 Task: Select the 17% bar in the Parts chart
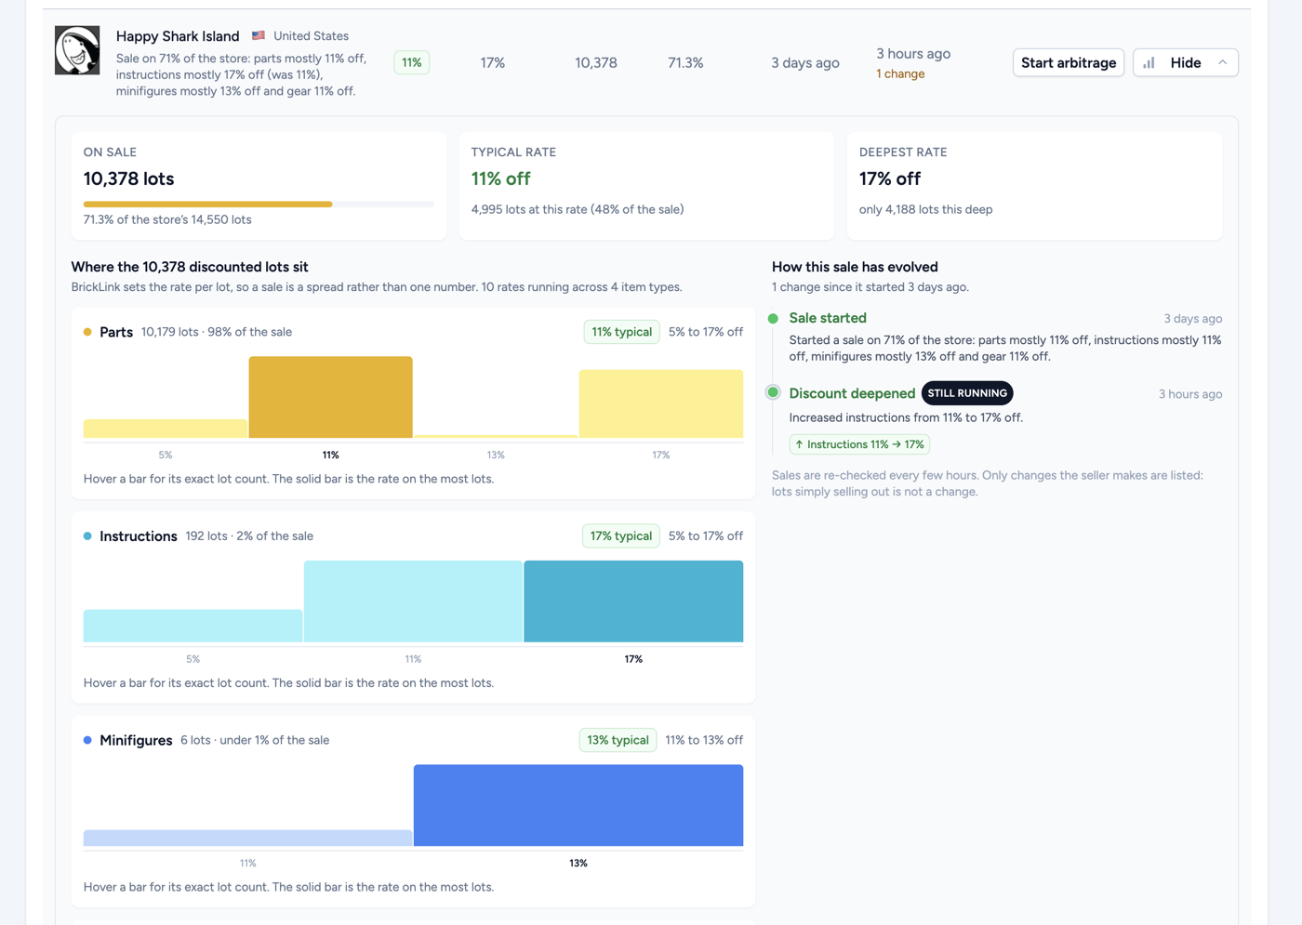point(661,403)
